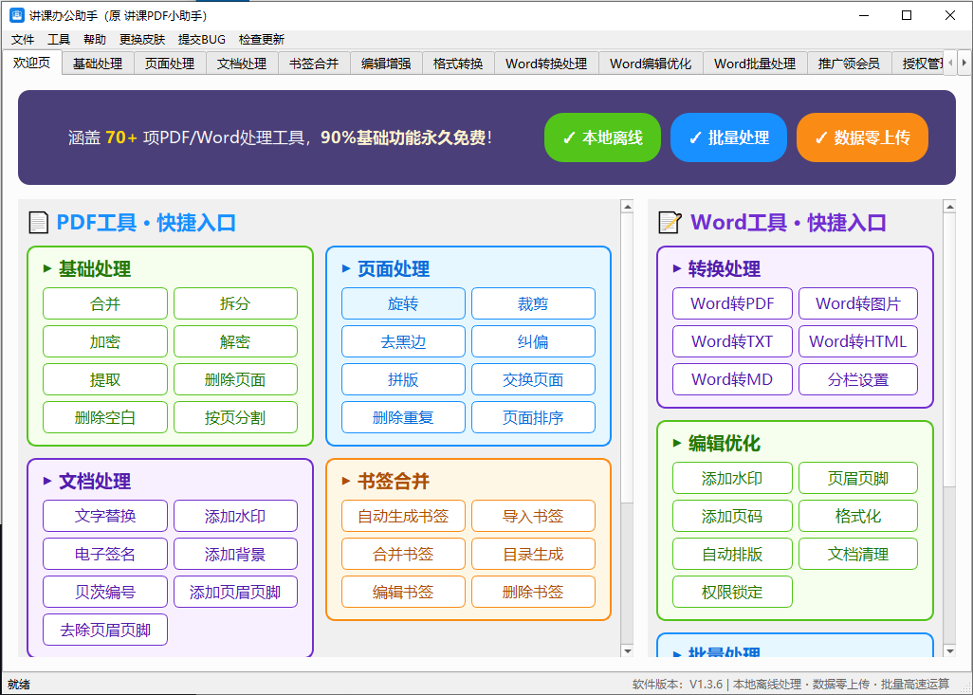The width and height of the screenshot is (973, 695).
Task: Click 检查更新 in the menu bar
Action: 262,40
